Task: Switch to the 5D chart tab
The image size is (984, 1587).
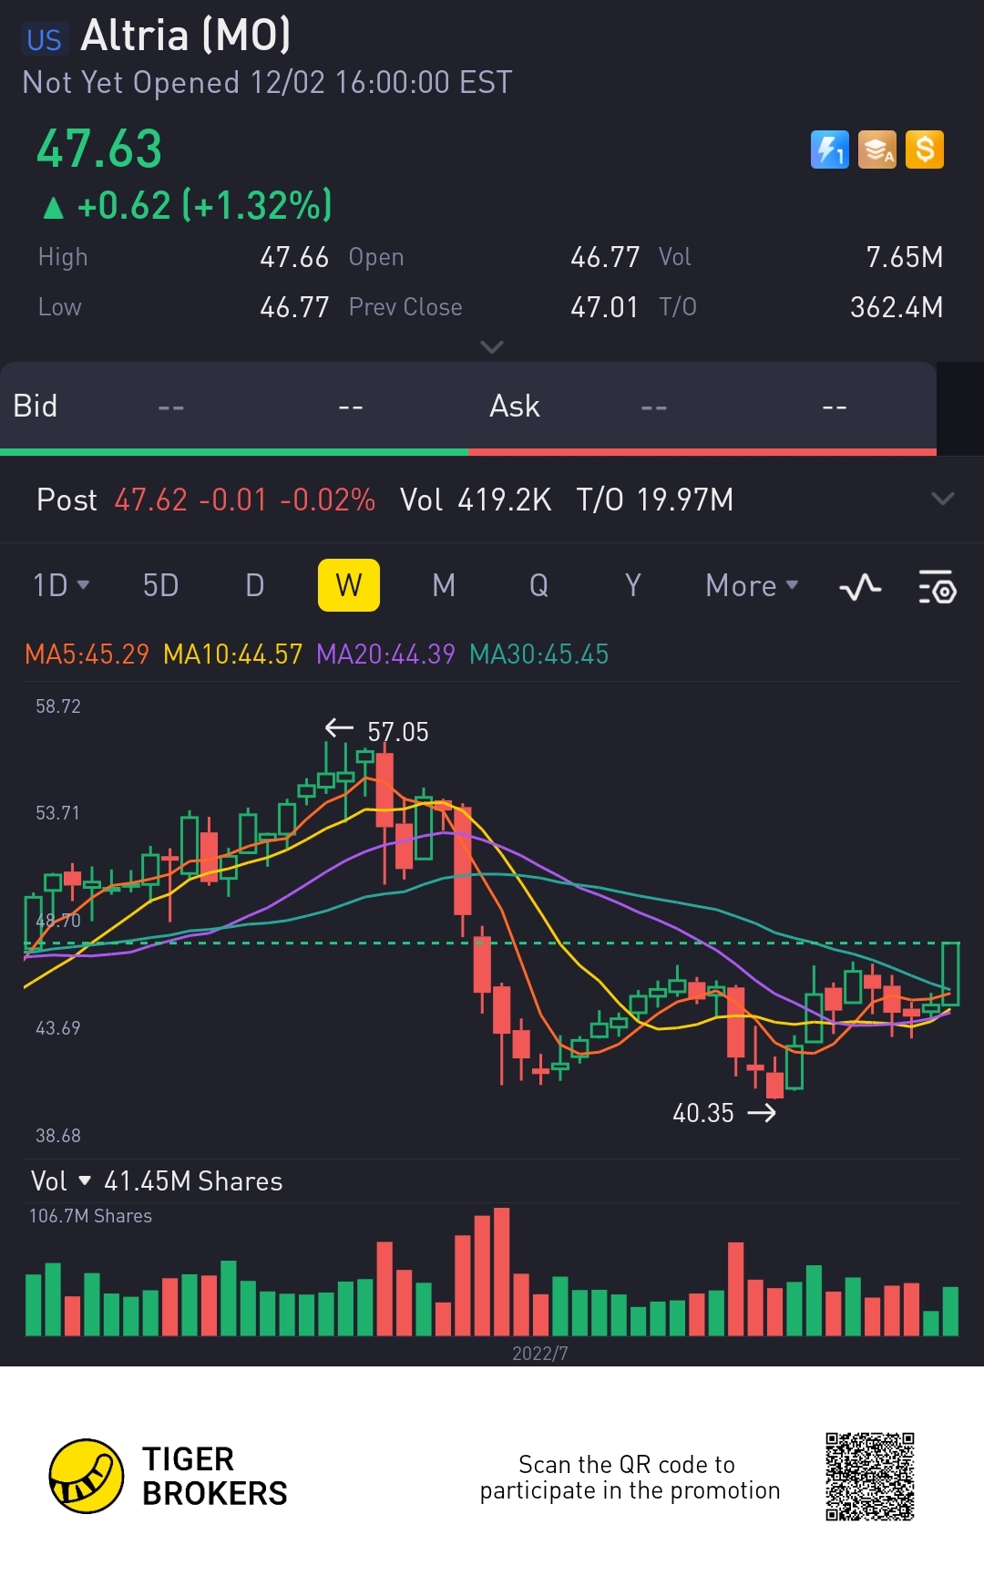Action: coord(160,585)
